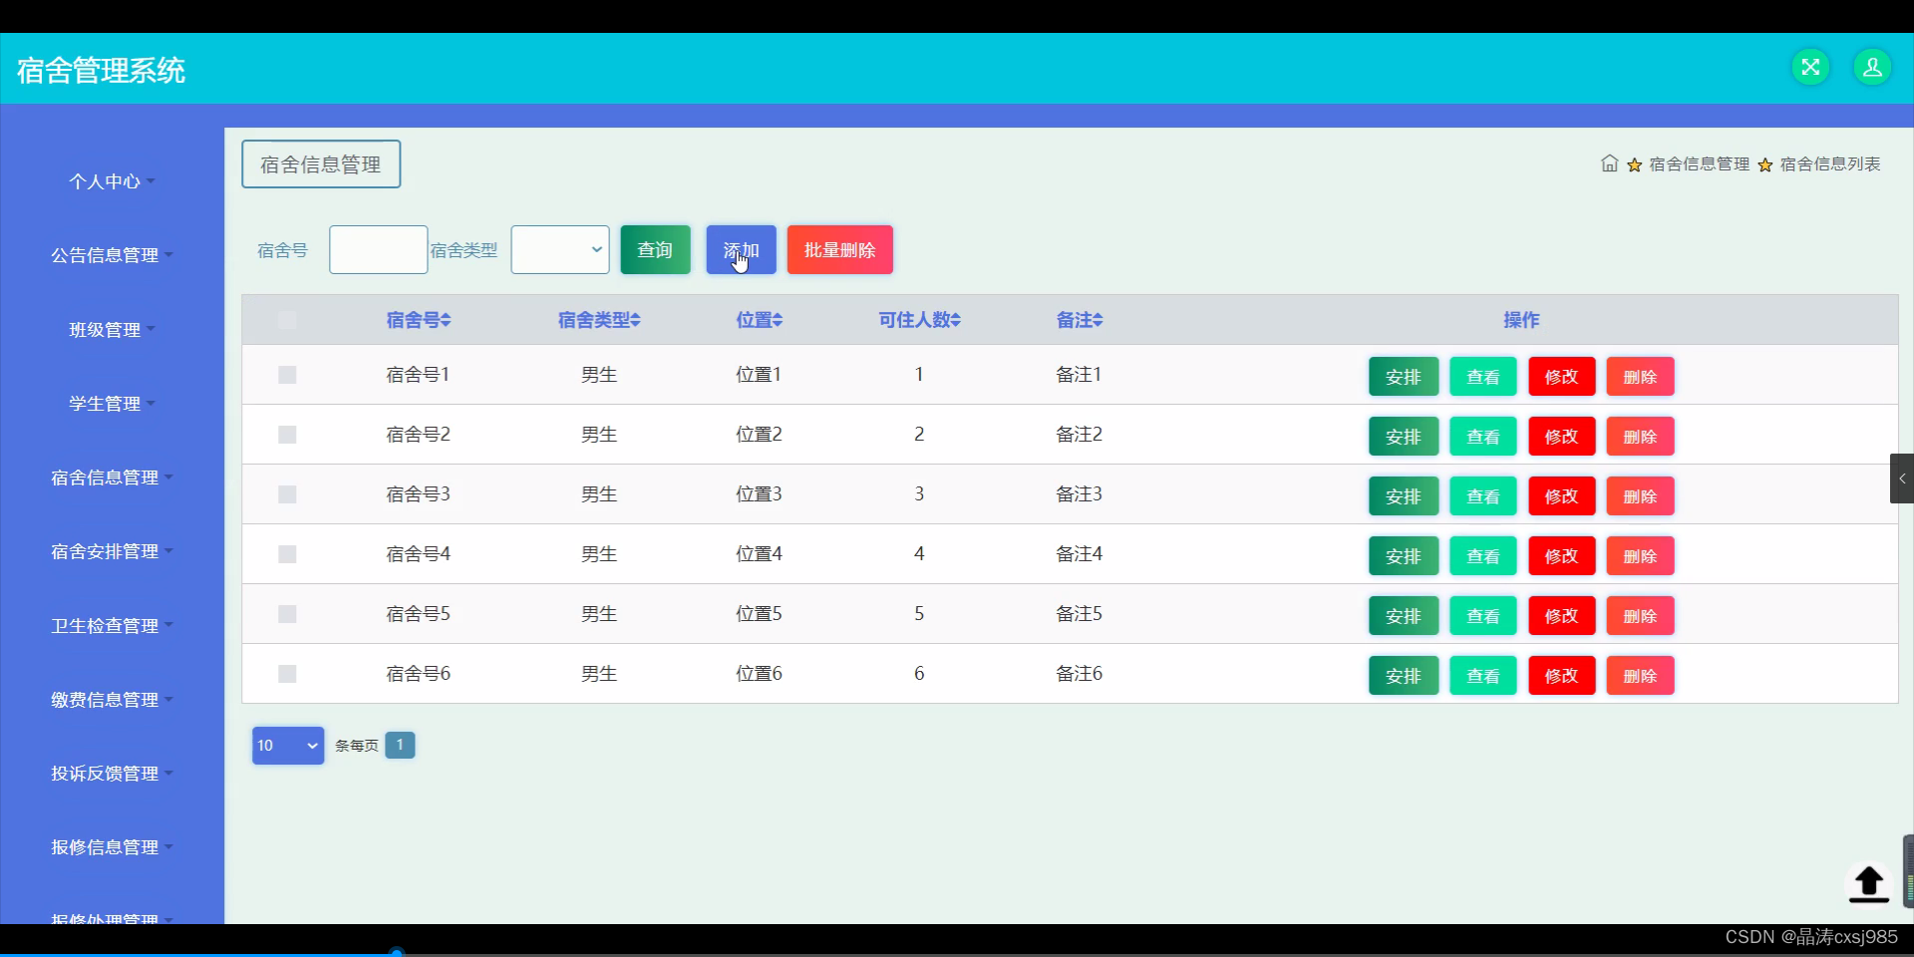This screenshot has width=1914, height=957.
Task: Click 删除 button for 宿舍号6
Action: (1640, 676)
